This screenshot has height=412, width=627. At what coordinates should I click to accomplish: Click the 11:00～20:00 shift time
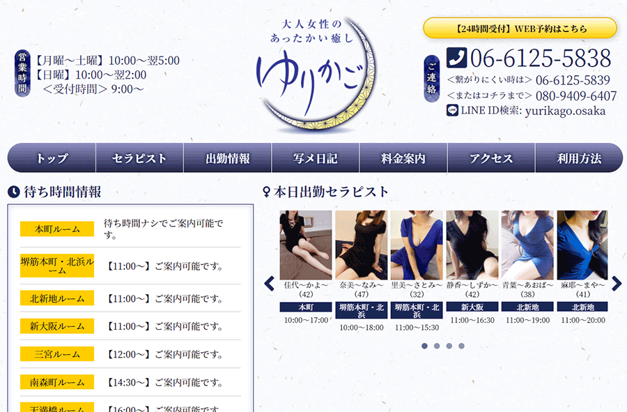[582, 321]
